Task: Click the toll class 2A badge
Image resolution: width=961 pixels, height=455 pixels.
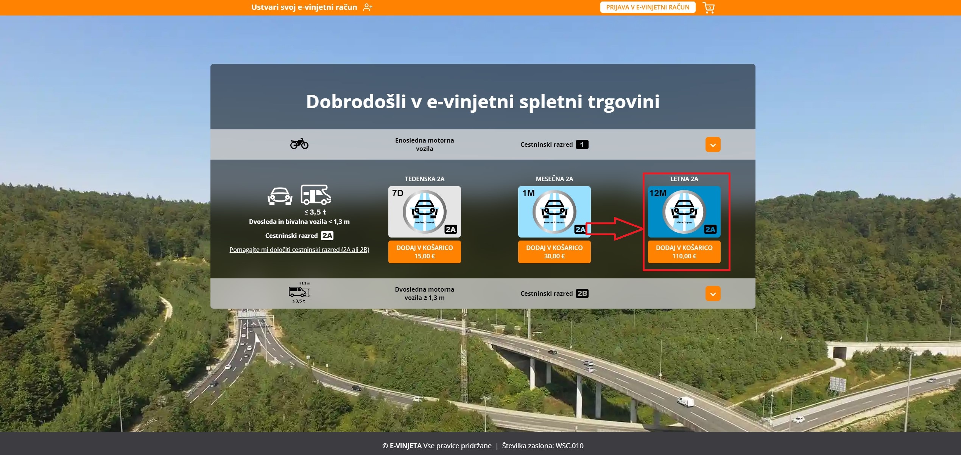Action: point(327,236)
